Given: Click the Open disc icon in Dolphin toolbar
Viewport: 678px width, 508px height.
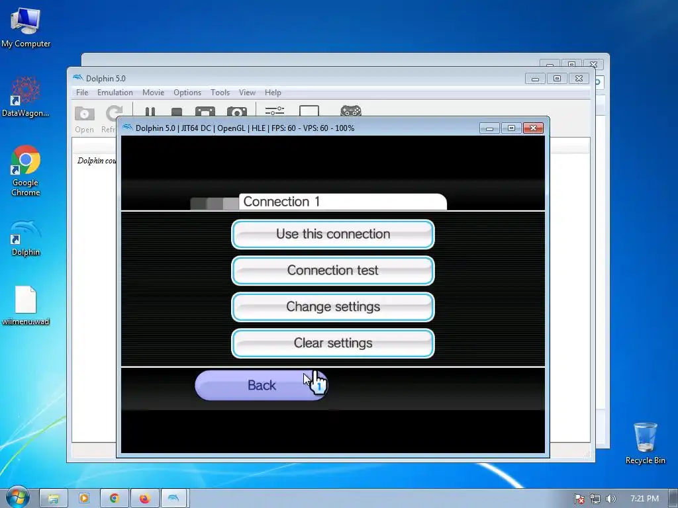Looking at the screenshot, I should tap(84, 114).
